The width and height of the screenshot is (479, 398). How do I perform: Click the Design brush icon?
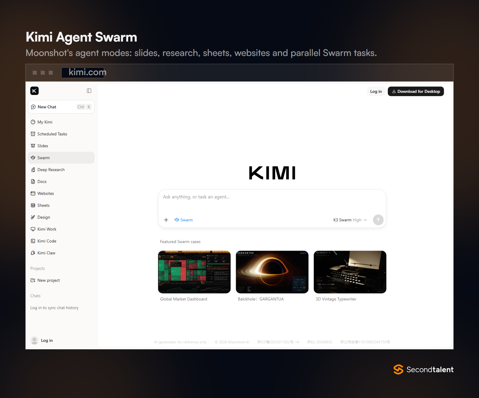pyautogui.click(x=33, y=217)
